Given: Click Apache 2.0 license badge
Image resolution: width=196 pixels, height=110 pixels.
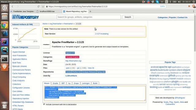Looking at the screenshot, I should (x=70, y=53).
